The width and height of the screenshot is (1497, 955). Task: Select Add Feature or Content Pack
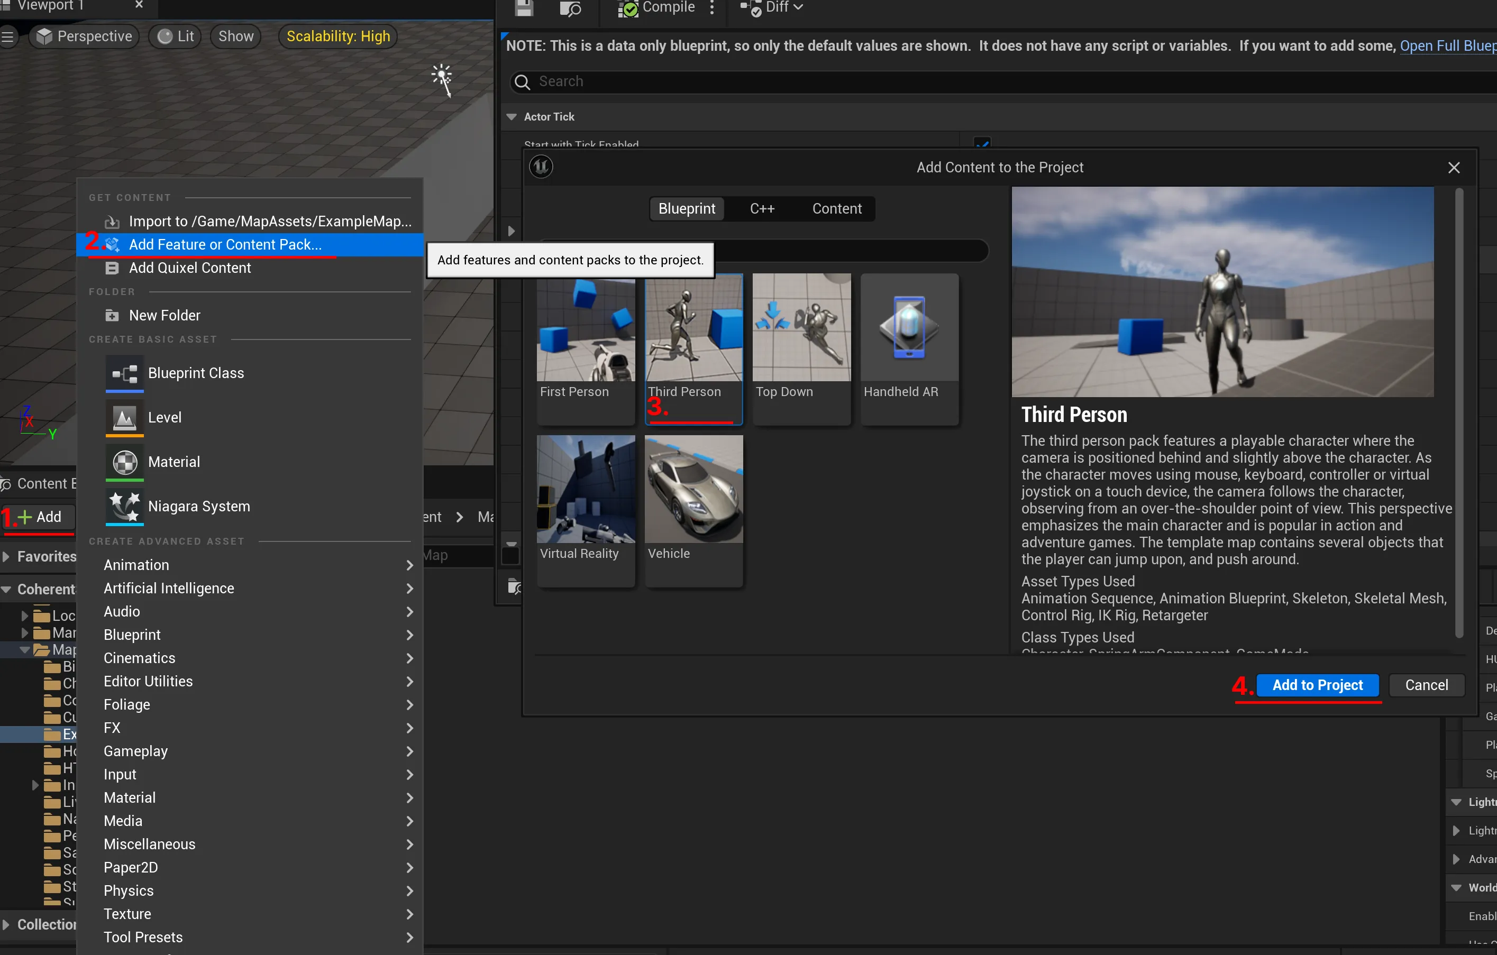(225, 245)
